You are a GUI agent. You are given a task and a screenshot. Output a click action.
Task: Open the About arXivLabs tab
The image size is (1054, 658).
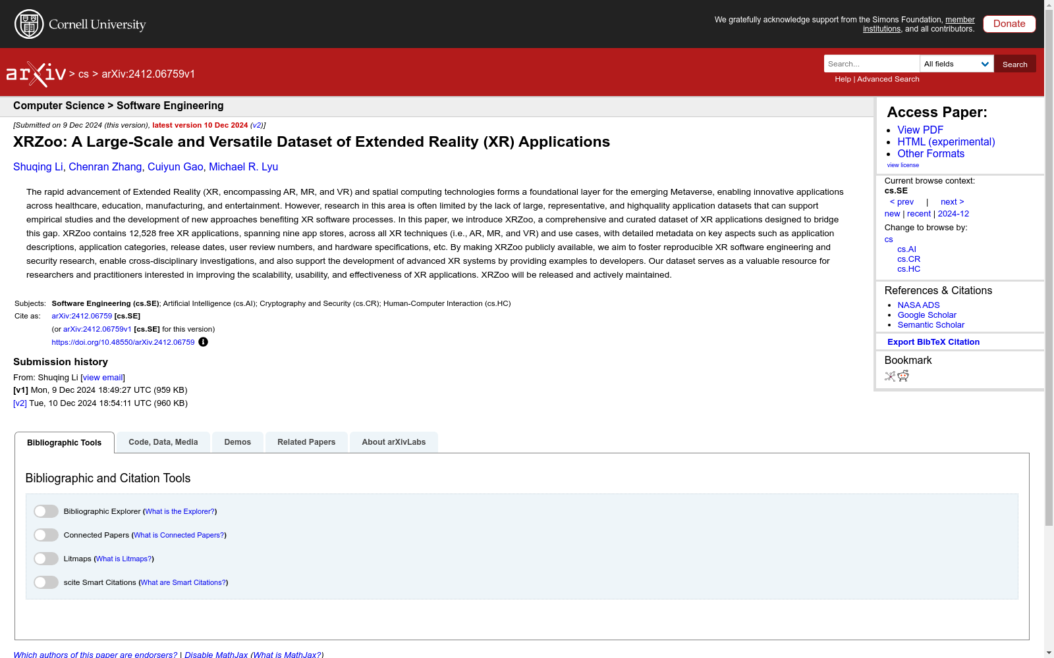click(x=394, y=442)
